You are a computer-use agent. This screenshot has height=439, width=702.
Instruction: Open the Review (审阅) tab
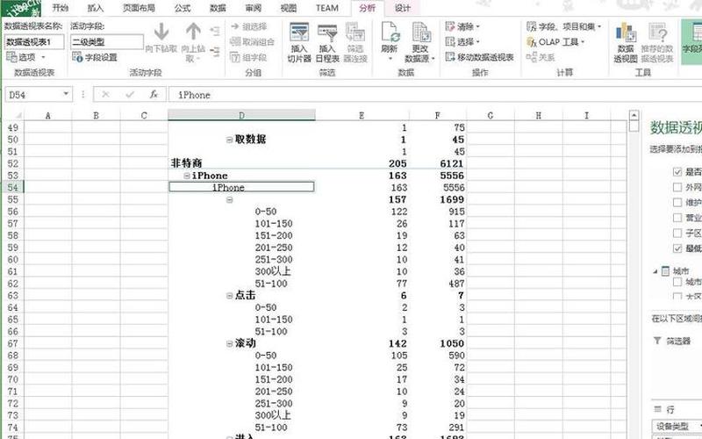coord(254,8)
